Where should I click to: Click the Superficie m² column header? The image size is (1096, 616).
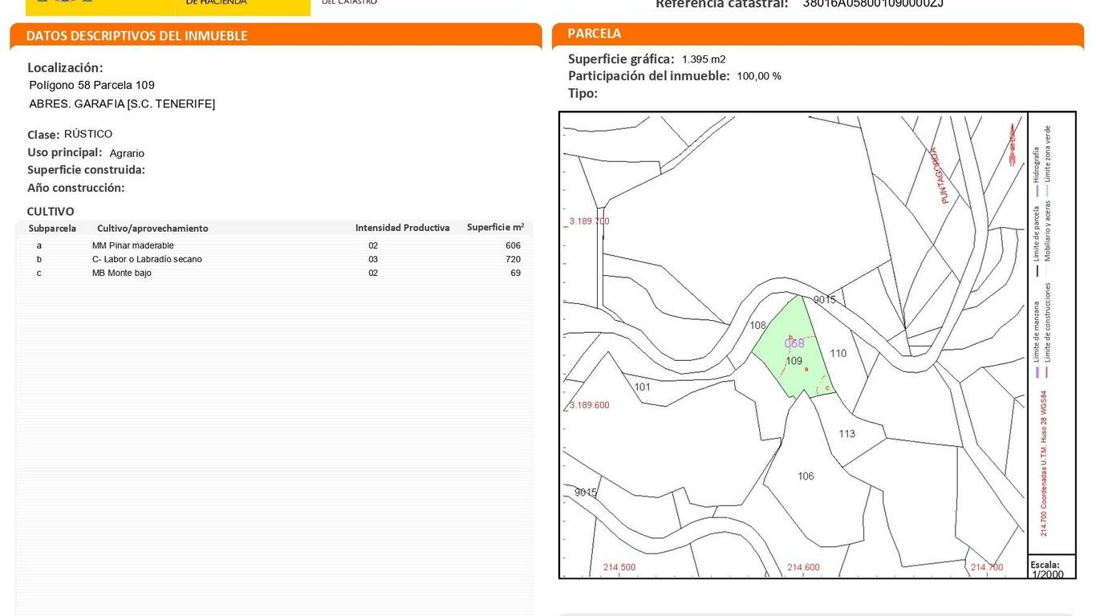(x=495, y=228)
